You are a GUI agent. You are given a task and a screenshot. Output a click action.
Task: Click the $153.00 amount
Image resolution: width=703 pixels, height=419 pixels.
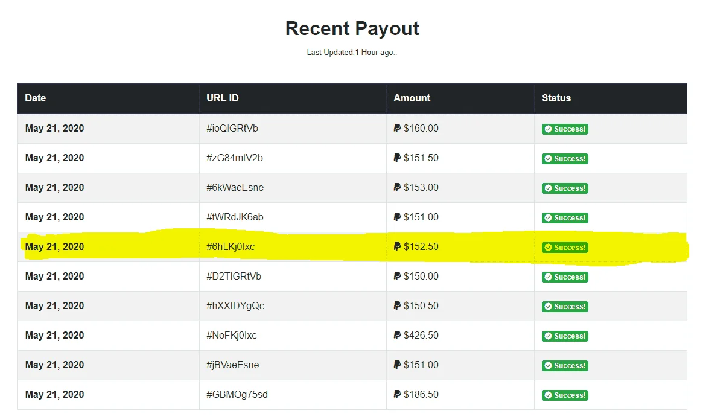point(421,188)
